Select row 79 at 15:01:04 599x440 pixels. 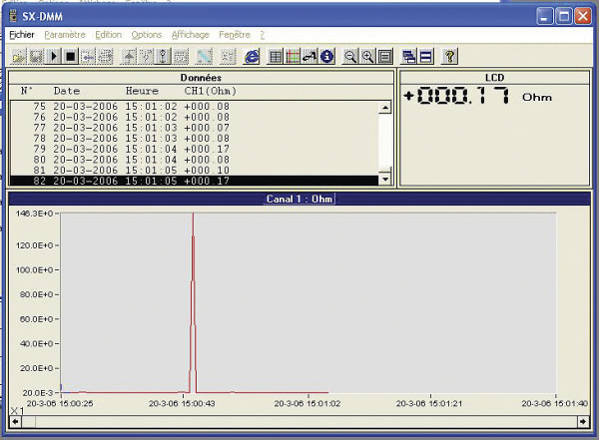tap(194, 149)
